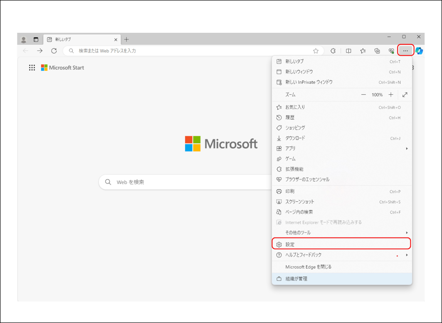Choose スクリーンショット menu item
This screenshot has height=323, width=442.
(x=342, y=202)
